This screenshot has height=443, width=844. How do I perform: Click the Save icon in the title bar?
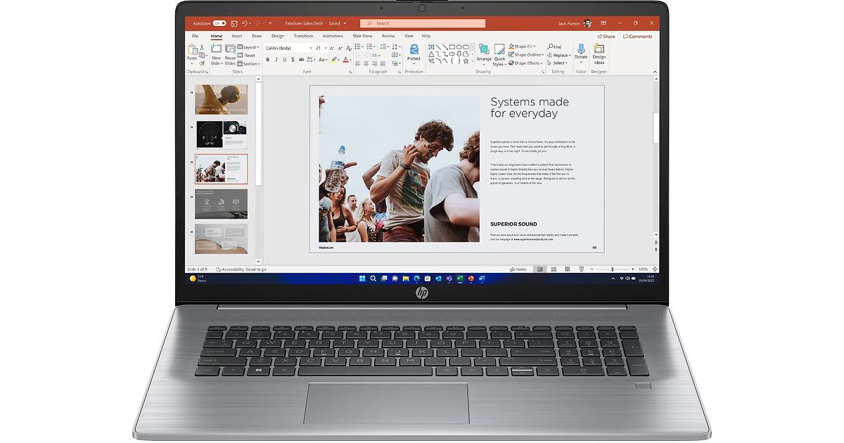pyautogui.click(x=233, y=23)
